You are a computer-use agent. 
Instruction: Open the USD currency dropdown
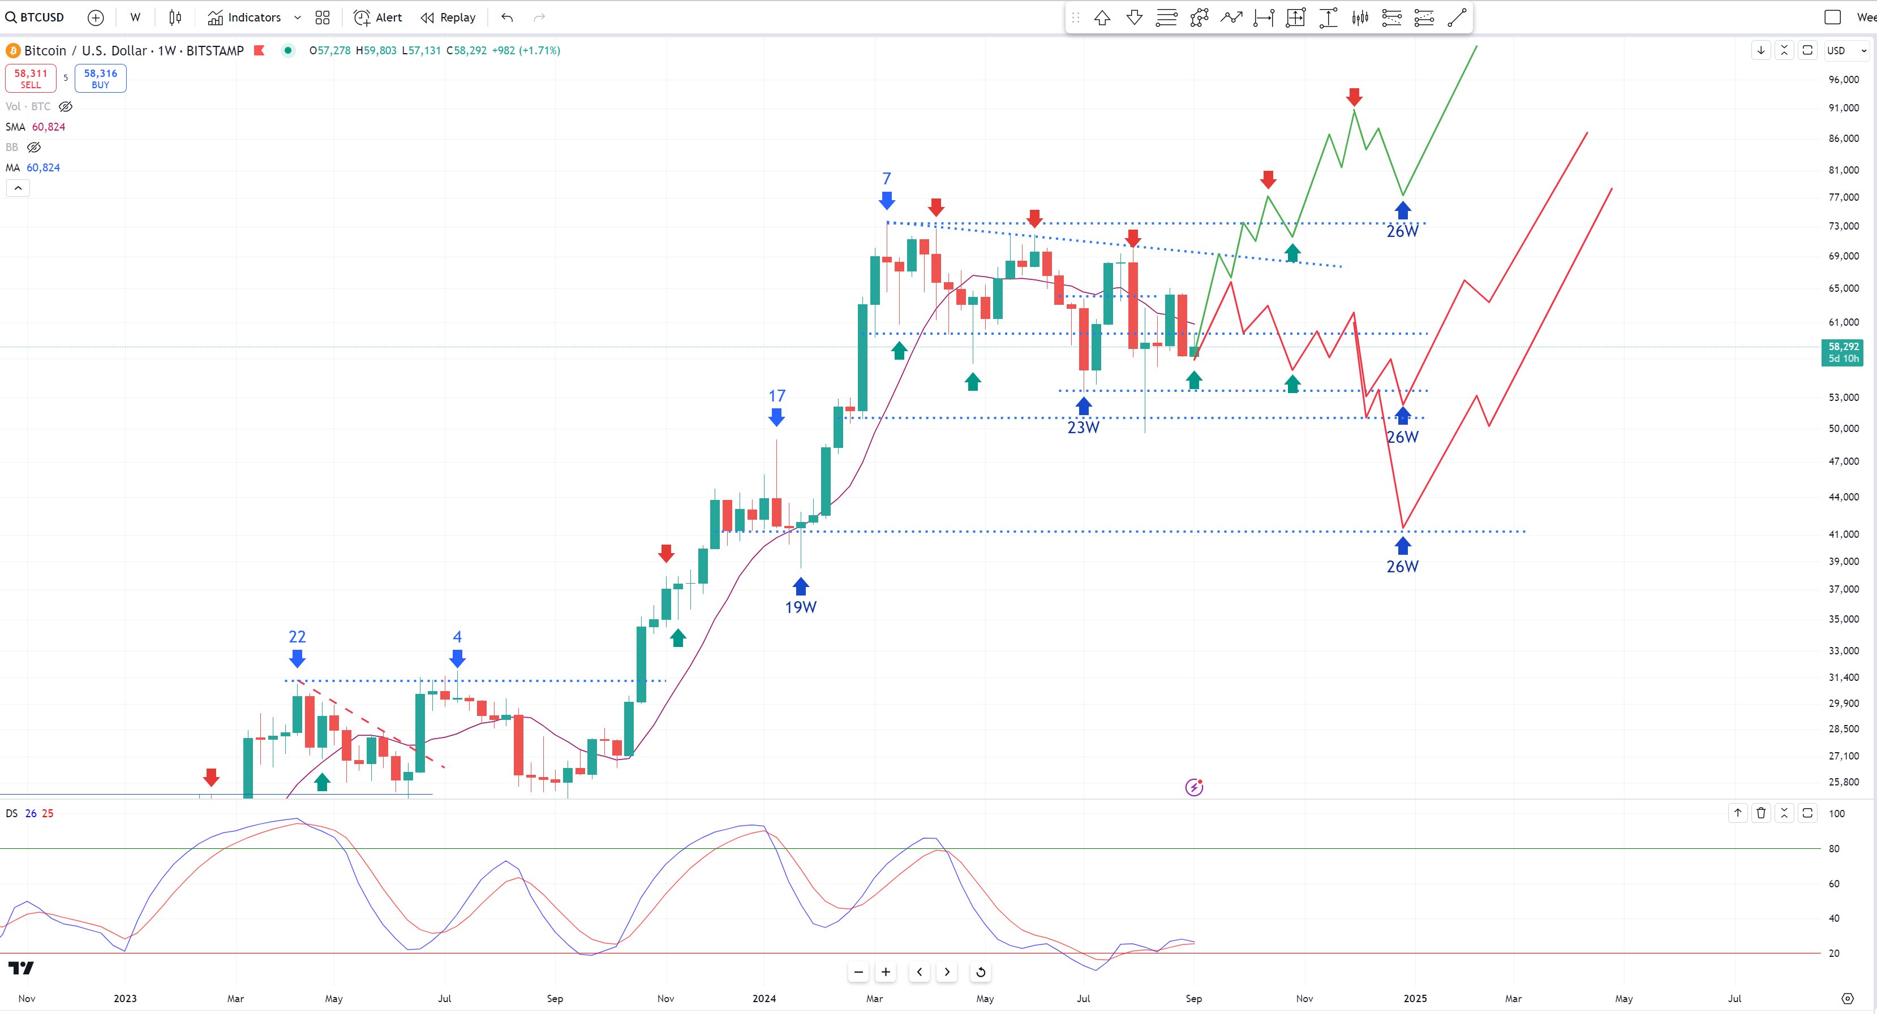coord(1846,50)
